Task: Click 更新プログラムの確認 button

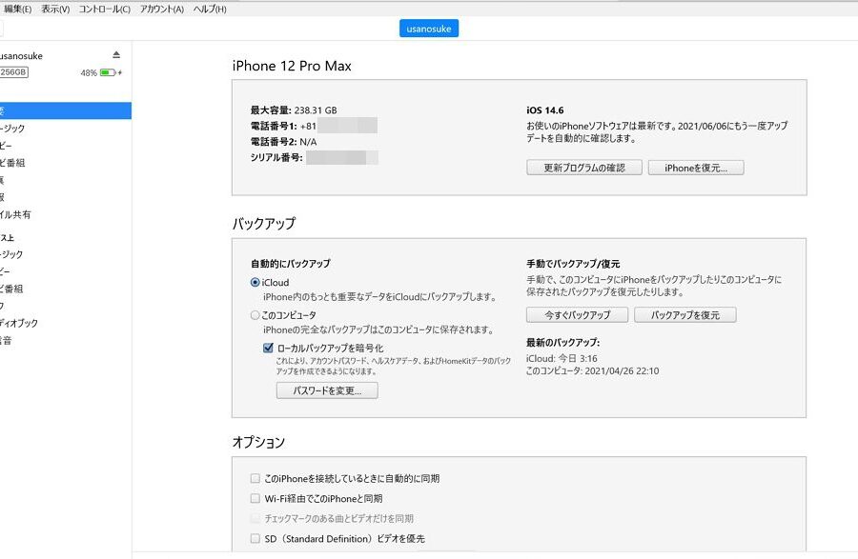Action: coord(583,168)
